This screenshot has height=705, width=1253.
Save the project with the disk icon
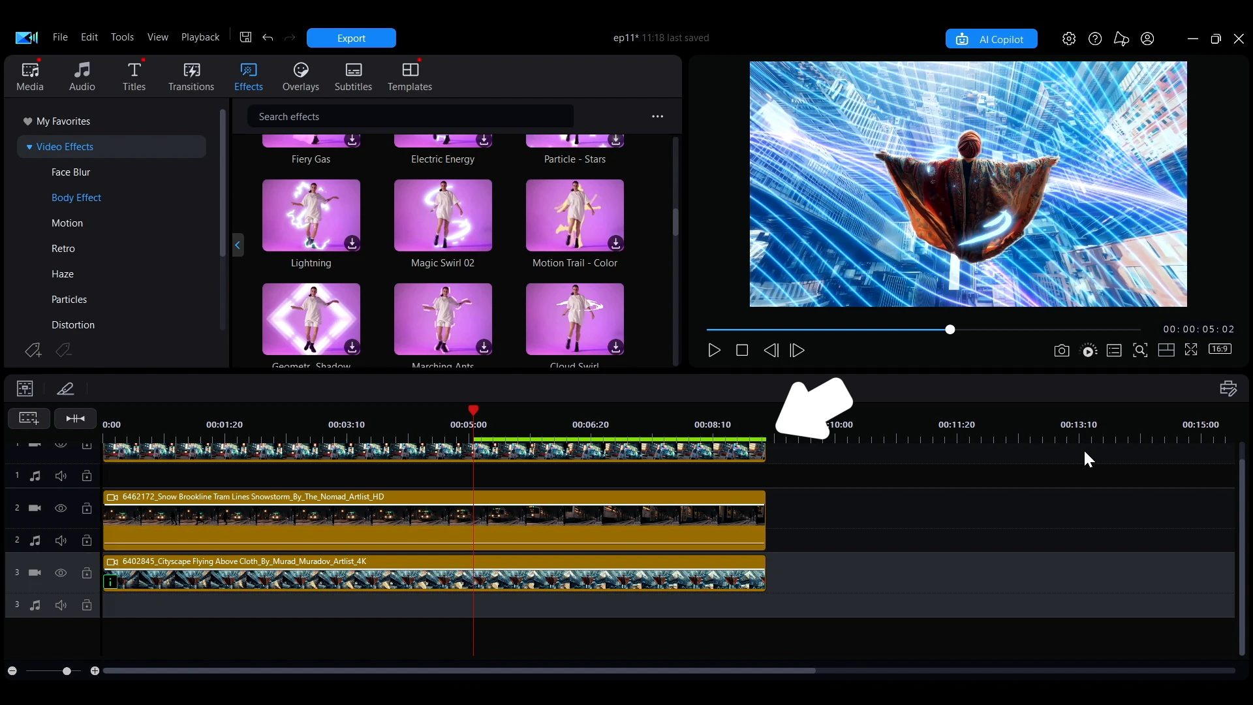click(x=245, y=37)
